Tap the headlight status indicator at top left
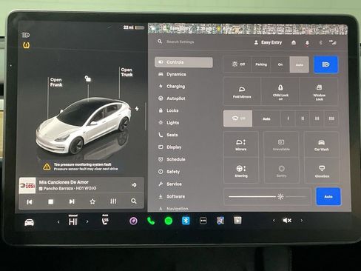 26,35
